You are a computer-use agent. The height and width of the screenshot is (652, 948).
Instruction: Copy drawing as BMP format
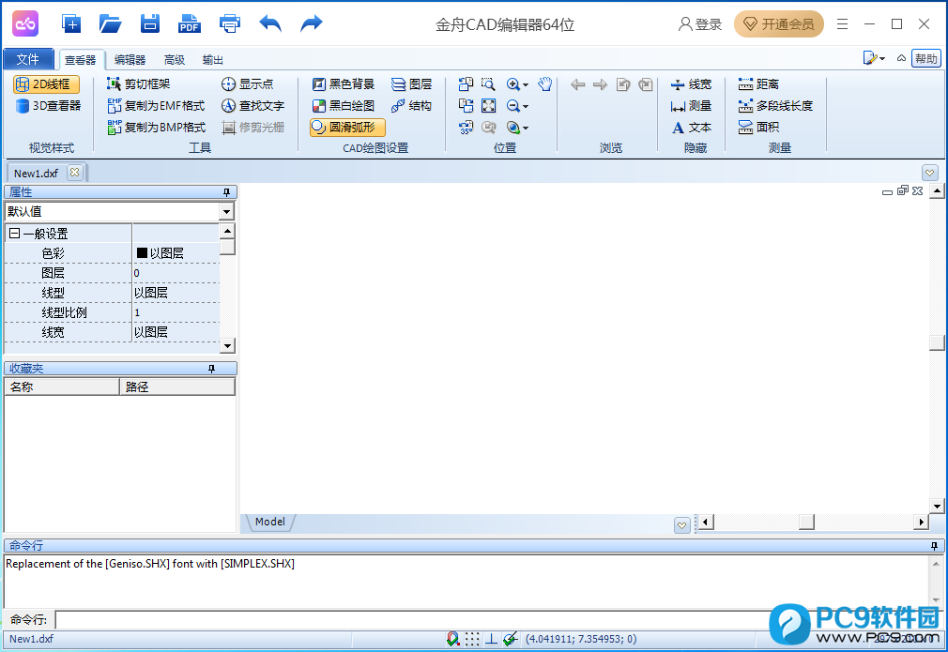pyautogui.click(x=156, y=128)
